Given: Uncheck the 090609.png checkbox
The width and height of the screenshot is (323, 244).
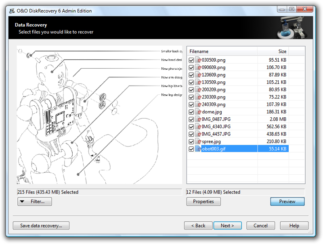Looking at the screenshot, I should 191,68.
